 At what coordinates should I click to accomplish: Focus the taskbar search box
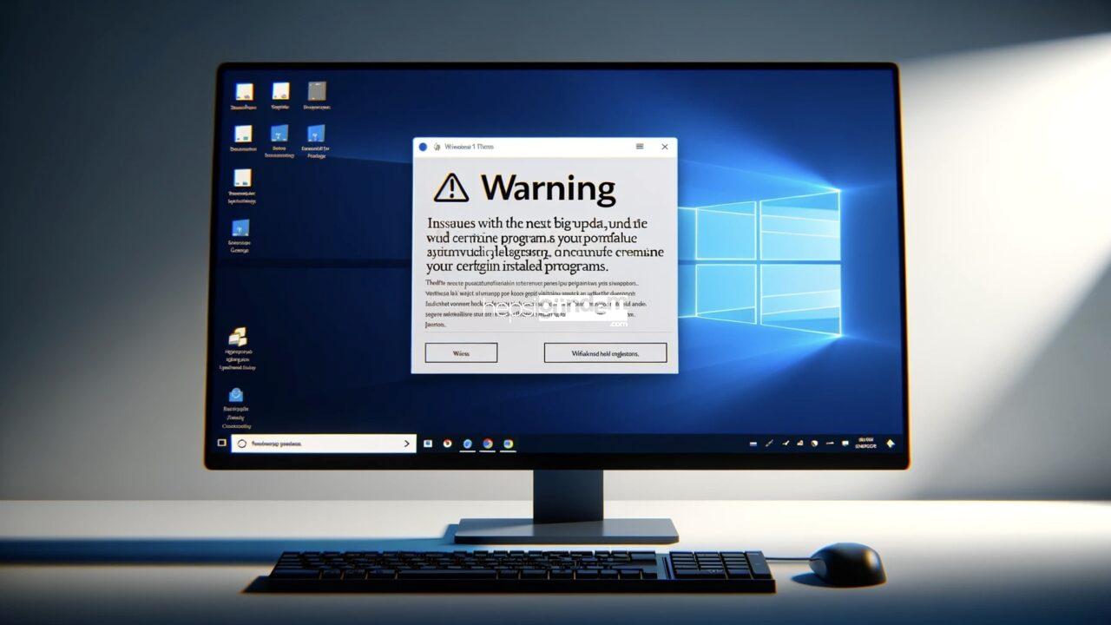coord(324,444)
